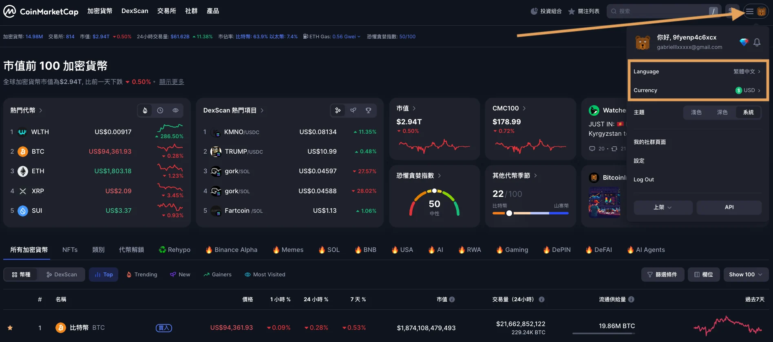Click the API button

[x=729, y=207]
